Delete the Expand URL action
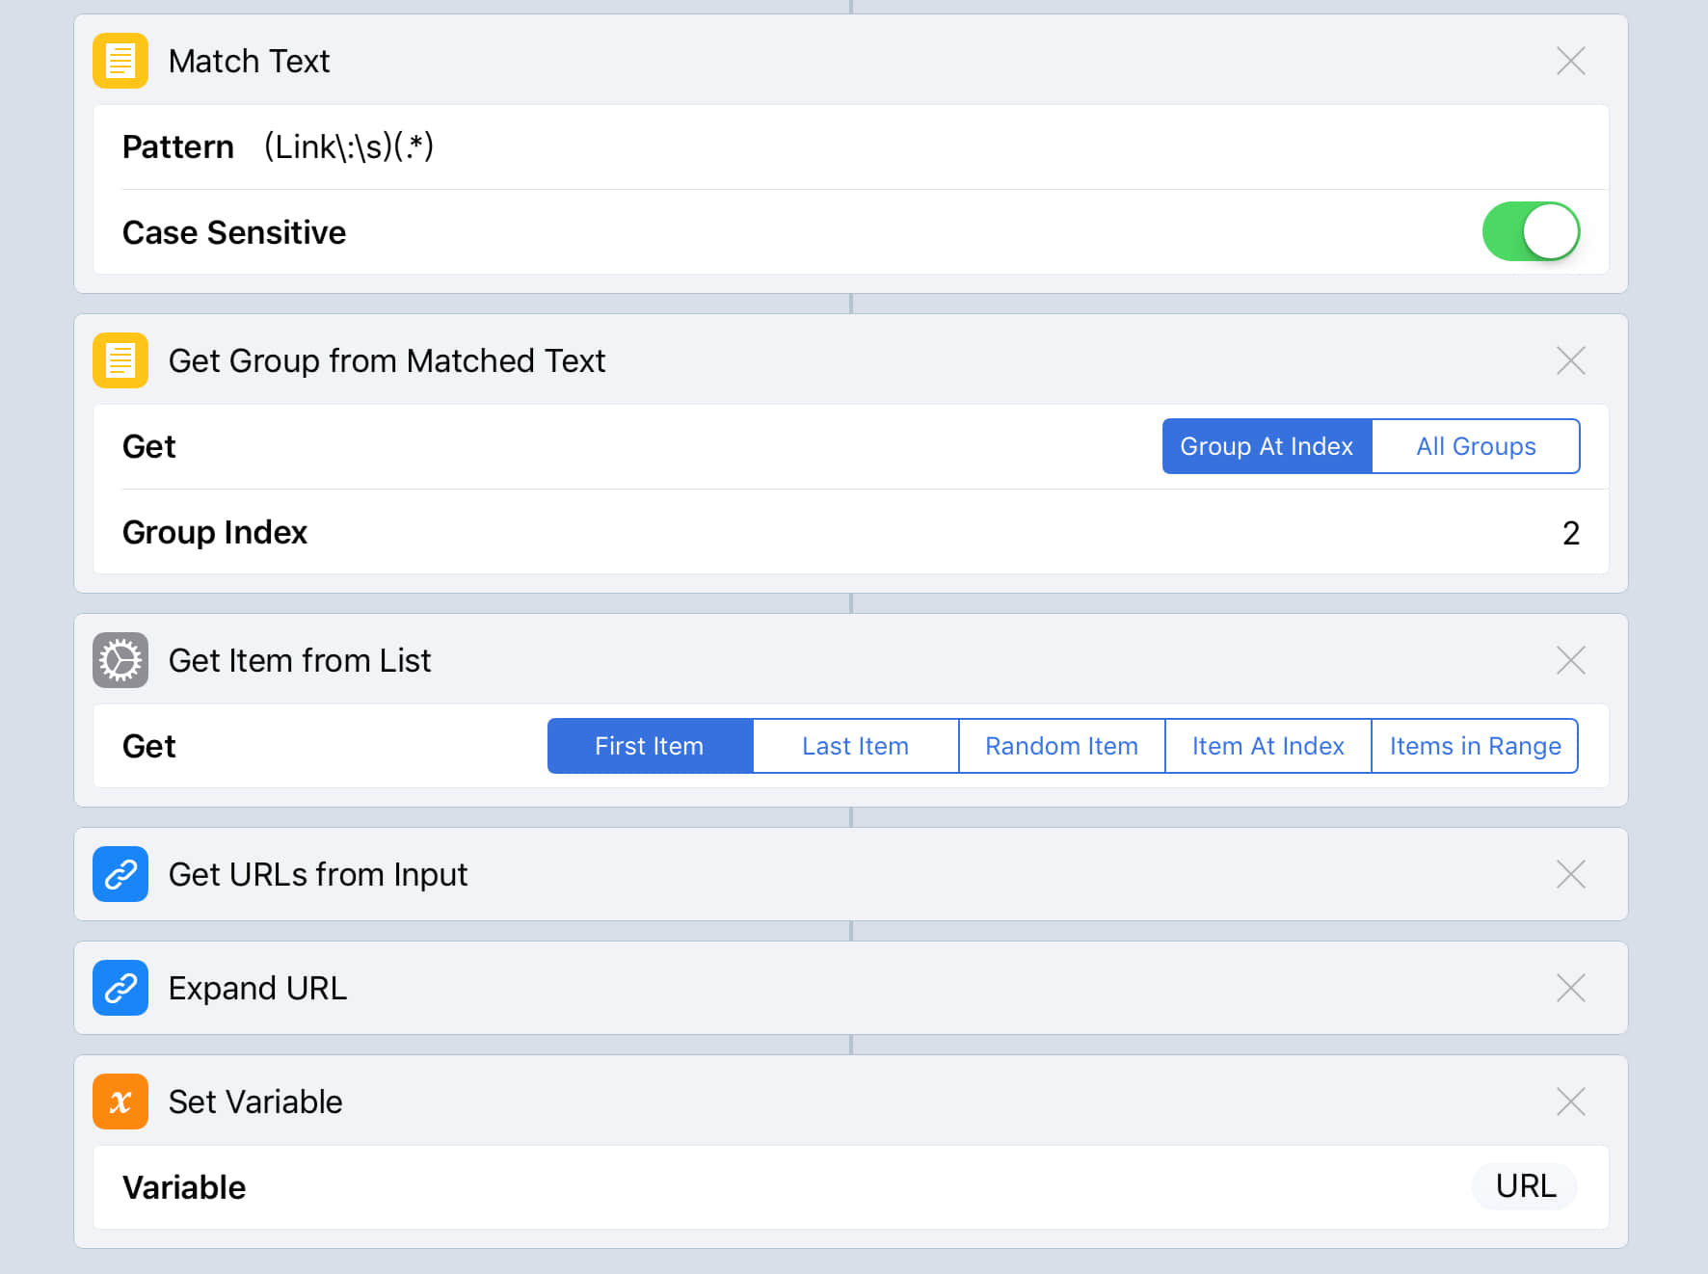1708x1274 pixels. tap(1570, 988)
